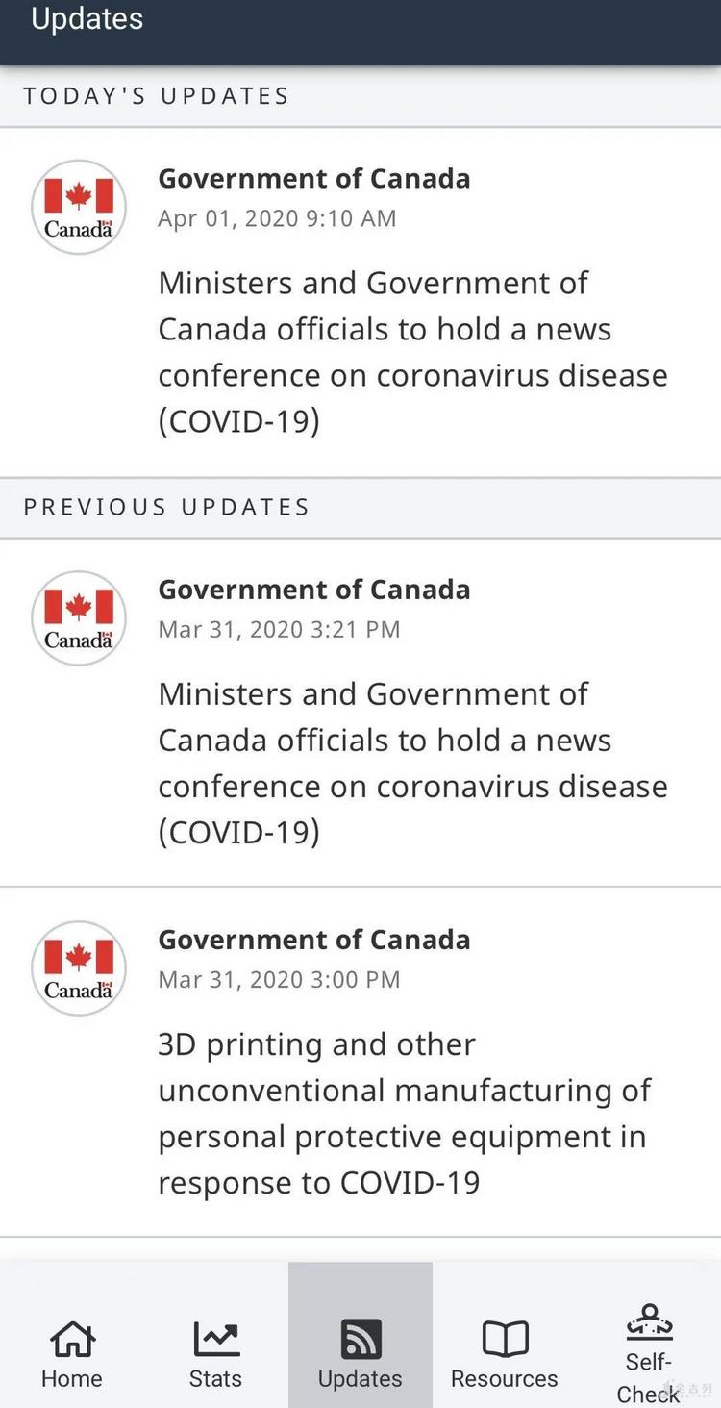The image size is (721, 1408).
Task: Click Canada logo on 3:21 PM update
Action: pos(79,618)
